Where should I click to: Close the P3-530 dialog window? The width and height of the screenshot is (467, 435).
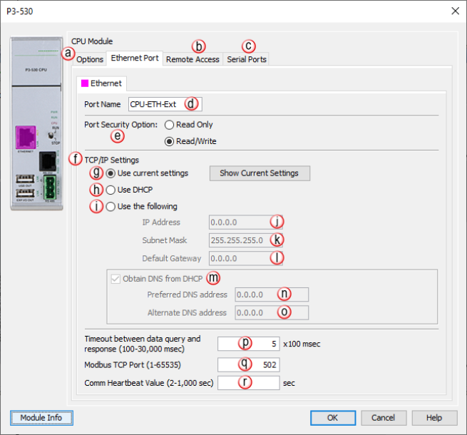pyautogui.click(x=455, y=11)
